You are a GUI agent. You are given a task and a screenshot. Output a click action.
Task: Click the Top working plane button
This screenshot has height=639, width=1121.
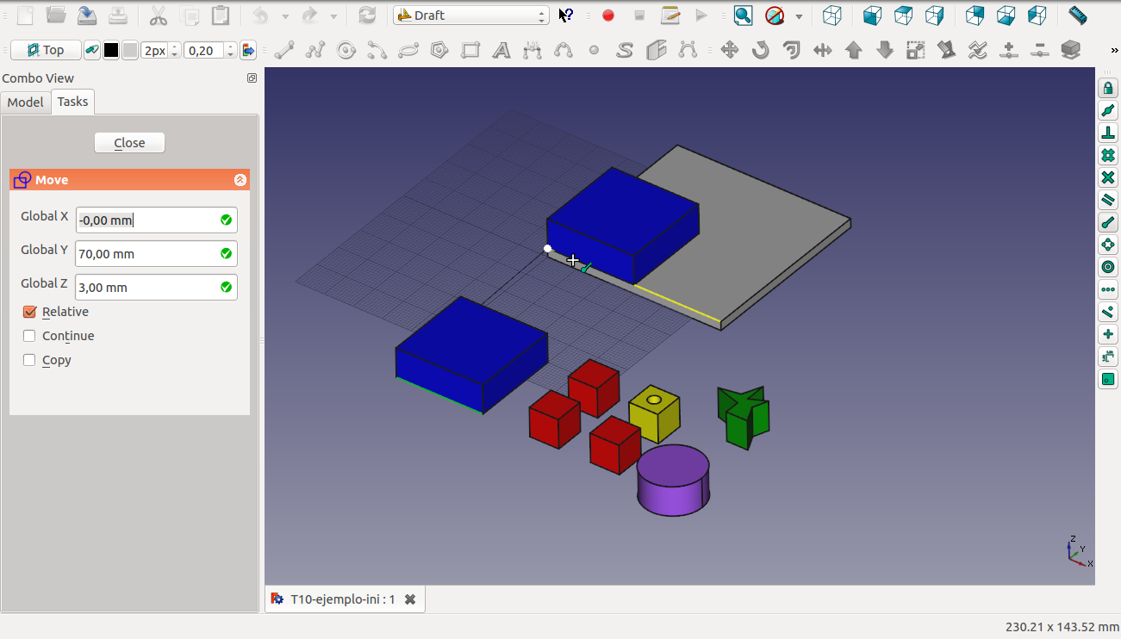46,51
